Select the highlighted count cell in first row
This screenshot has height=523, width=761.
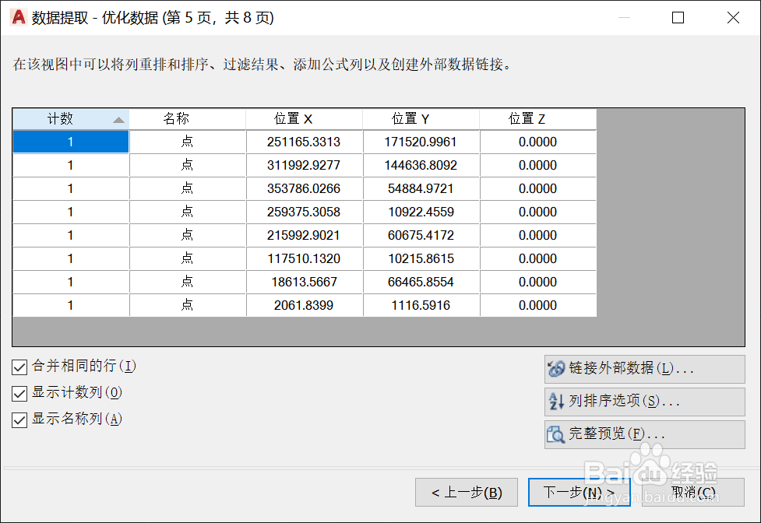[71, 142]
